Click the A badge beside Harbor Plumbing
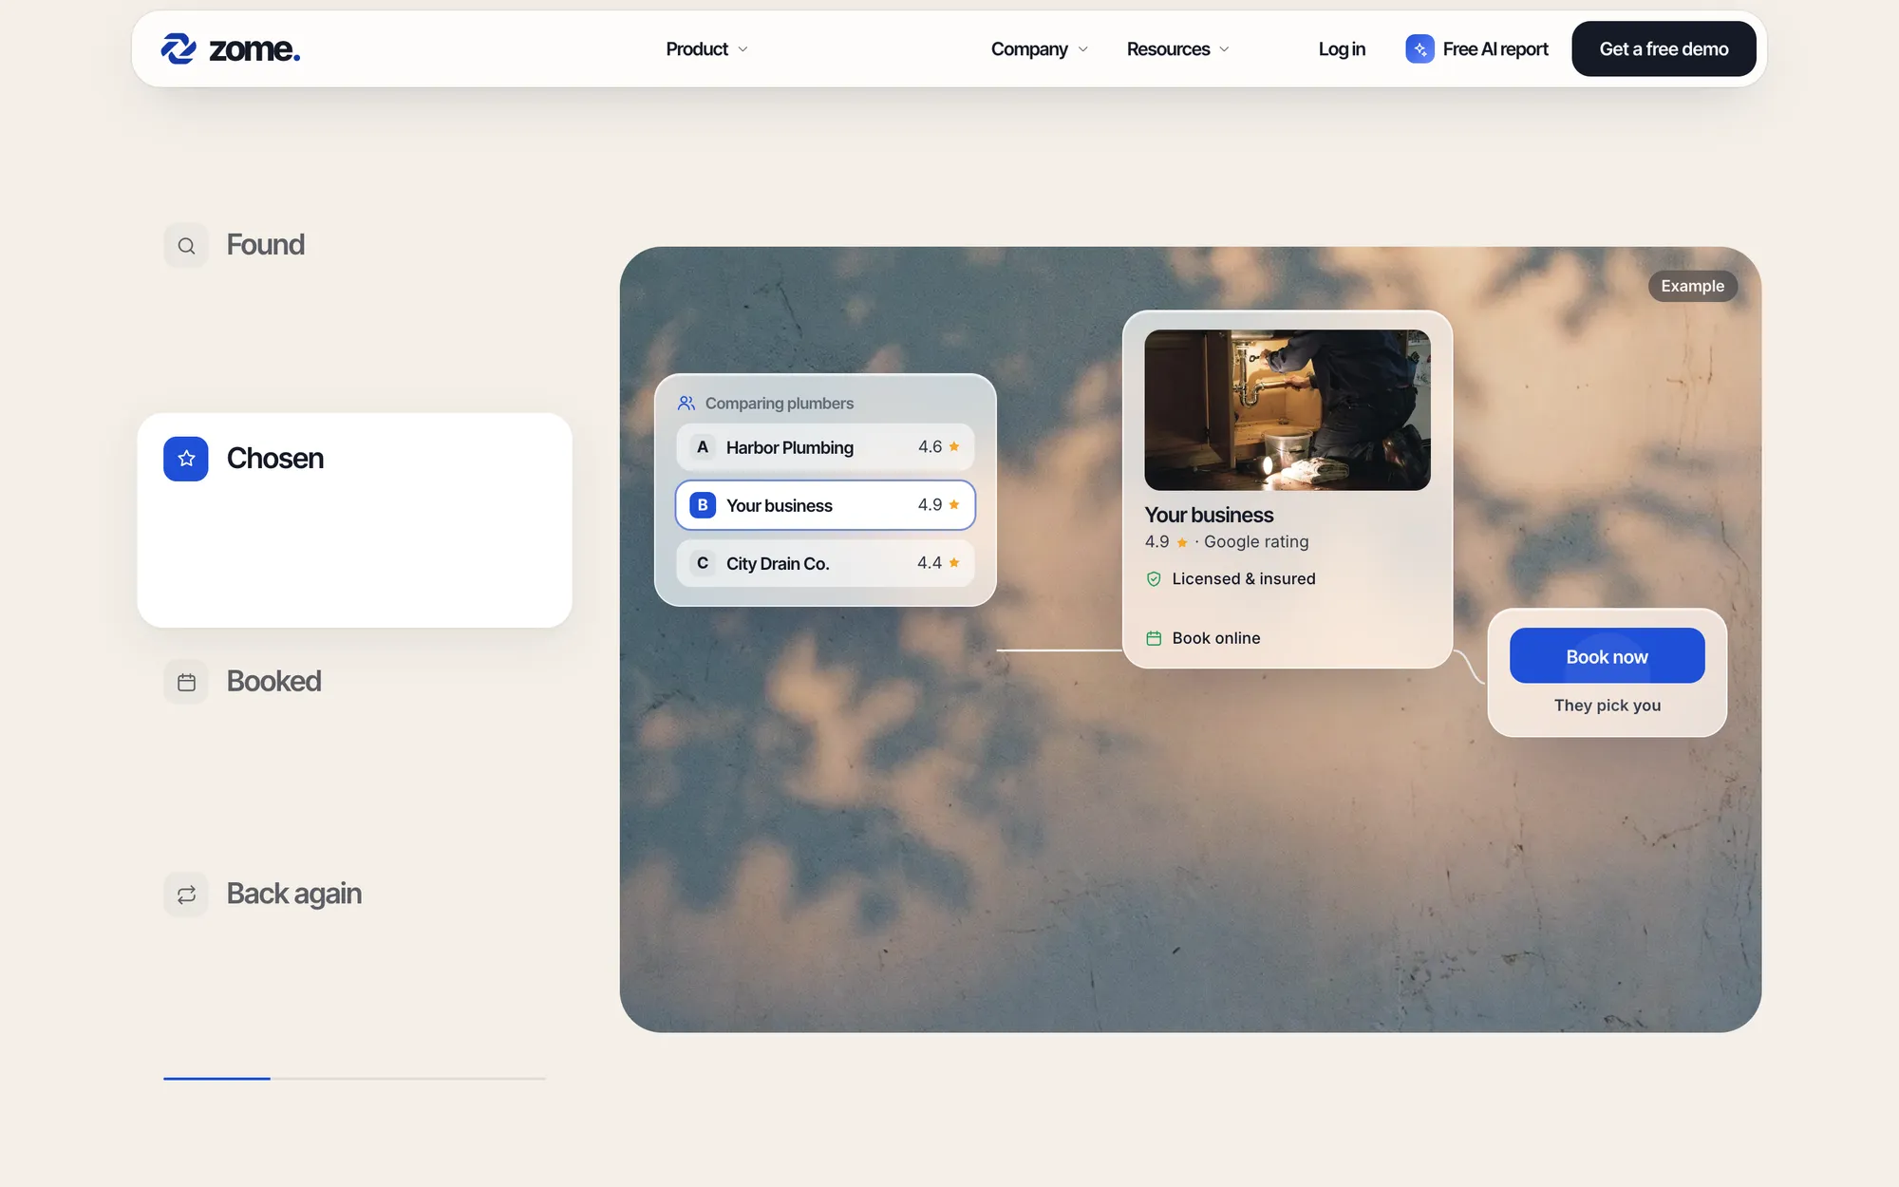1899x1187 pixels. (x=703, y=447)
